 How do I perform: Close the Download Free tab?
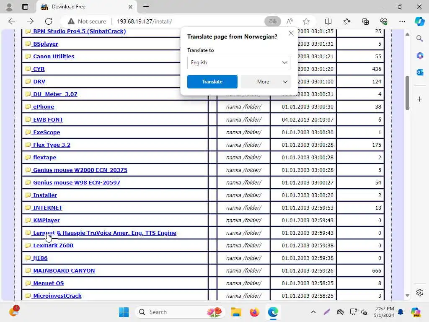click(x=131, y=7)
